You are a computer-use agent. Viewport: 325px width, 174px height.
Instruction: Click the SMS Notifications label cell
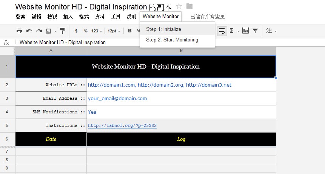[51, 112]
